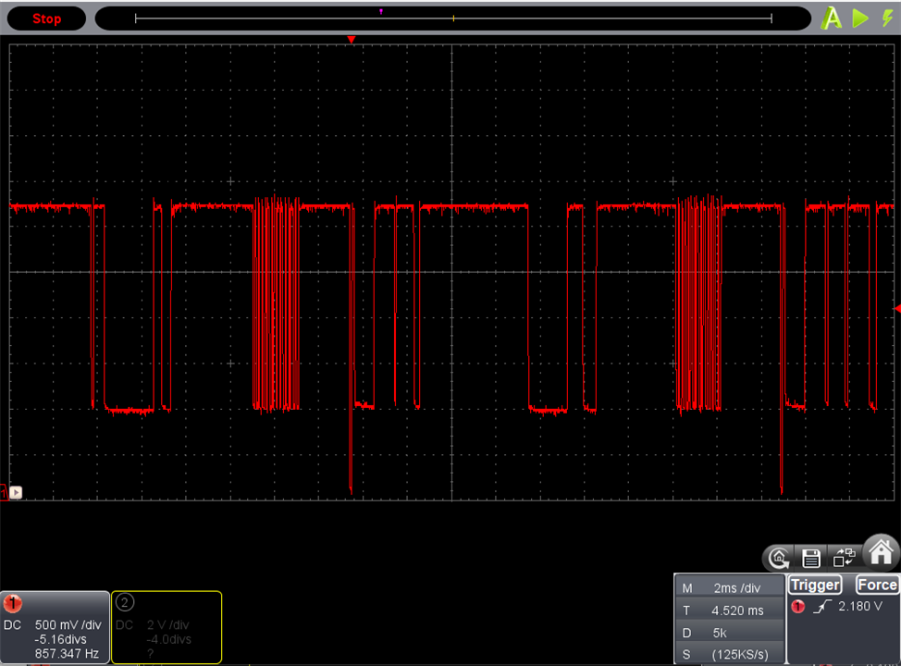Click the red trigger level arrow on right edge
The width and height of the screenshot is (901, 666).
click(x=896, y=308)
